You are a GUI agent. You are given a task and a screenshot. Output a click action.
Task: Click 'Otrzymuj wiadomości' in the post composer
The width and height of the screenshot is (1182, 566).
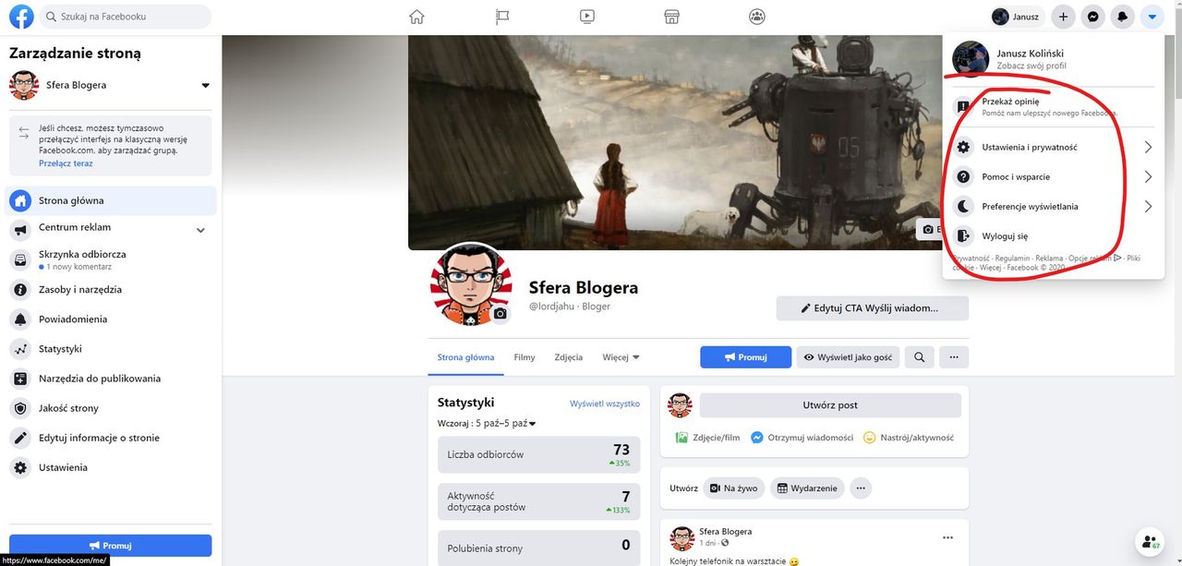(802, 438)
